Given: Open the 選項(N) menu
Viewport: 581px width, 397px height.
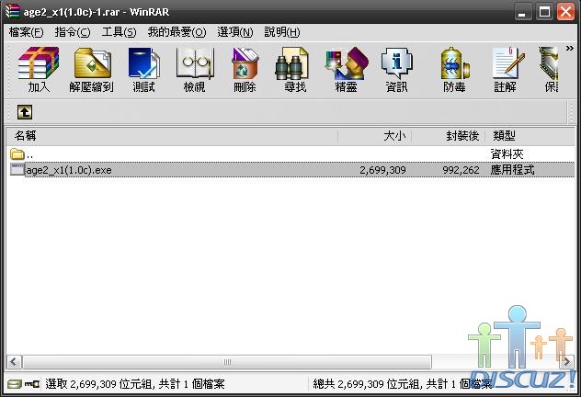Looking at the screenshot, I should (x=235, y=32).
